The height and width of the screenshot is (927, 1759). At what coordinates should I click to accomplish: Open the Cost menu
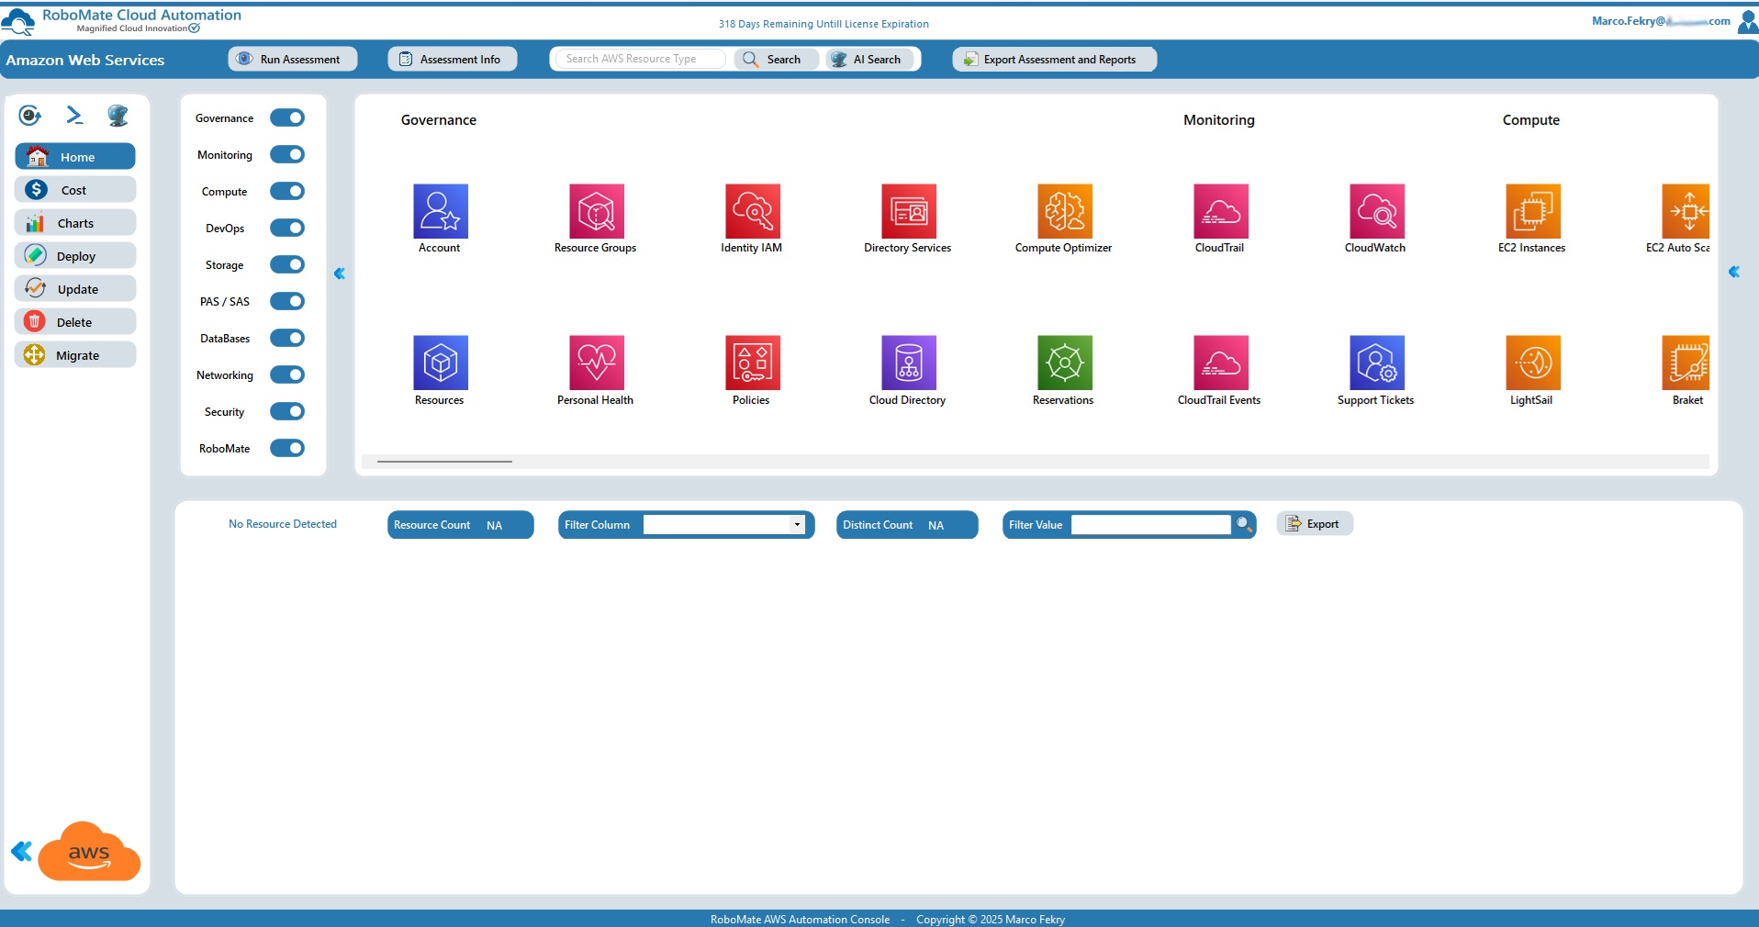point(75,190)
